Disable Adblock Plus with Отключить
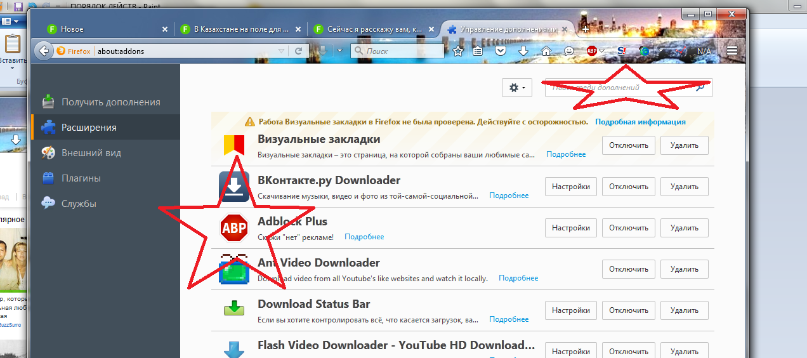Screen dimensions: 807x358 [x=629, y=228]
